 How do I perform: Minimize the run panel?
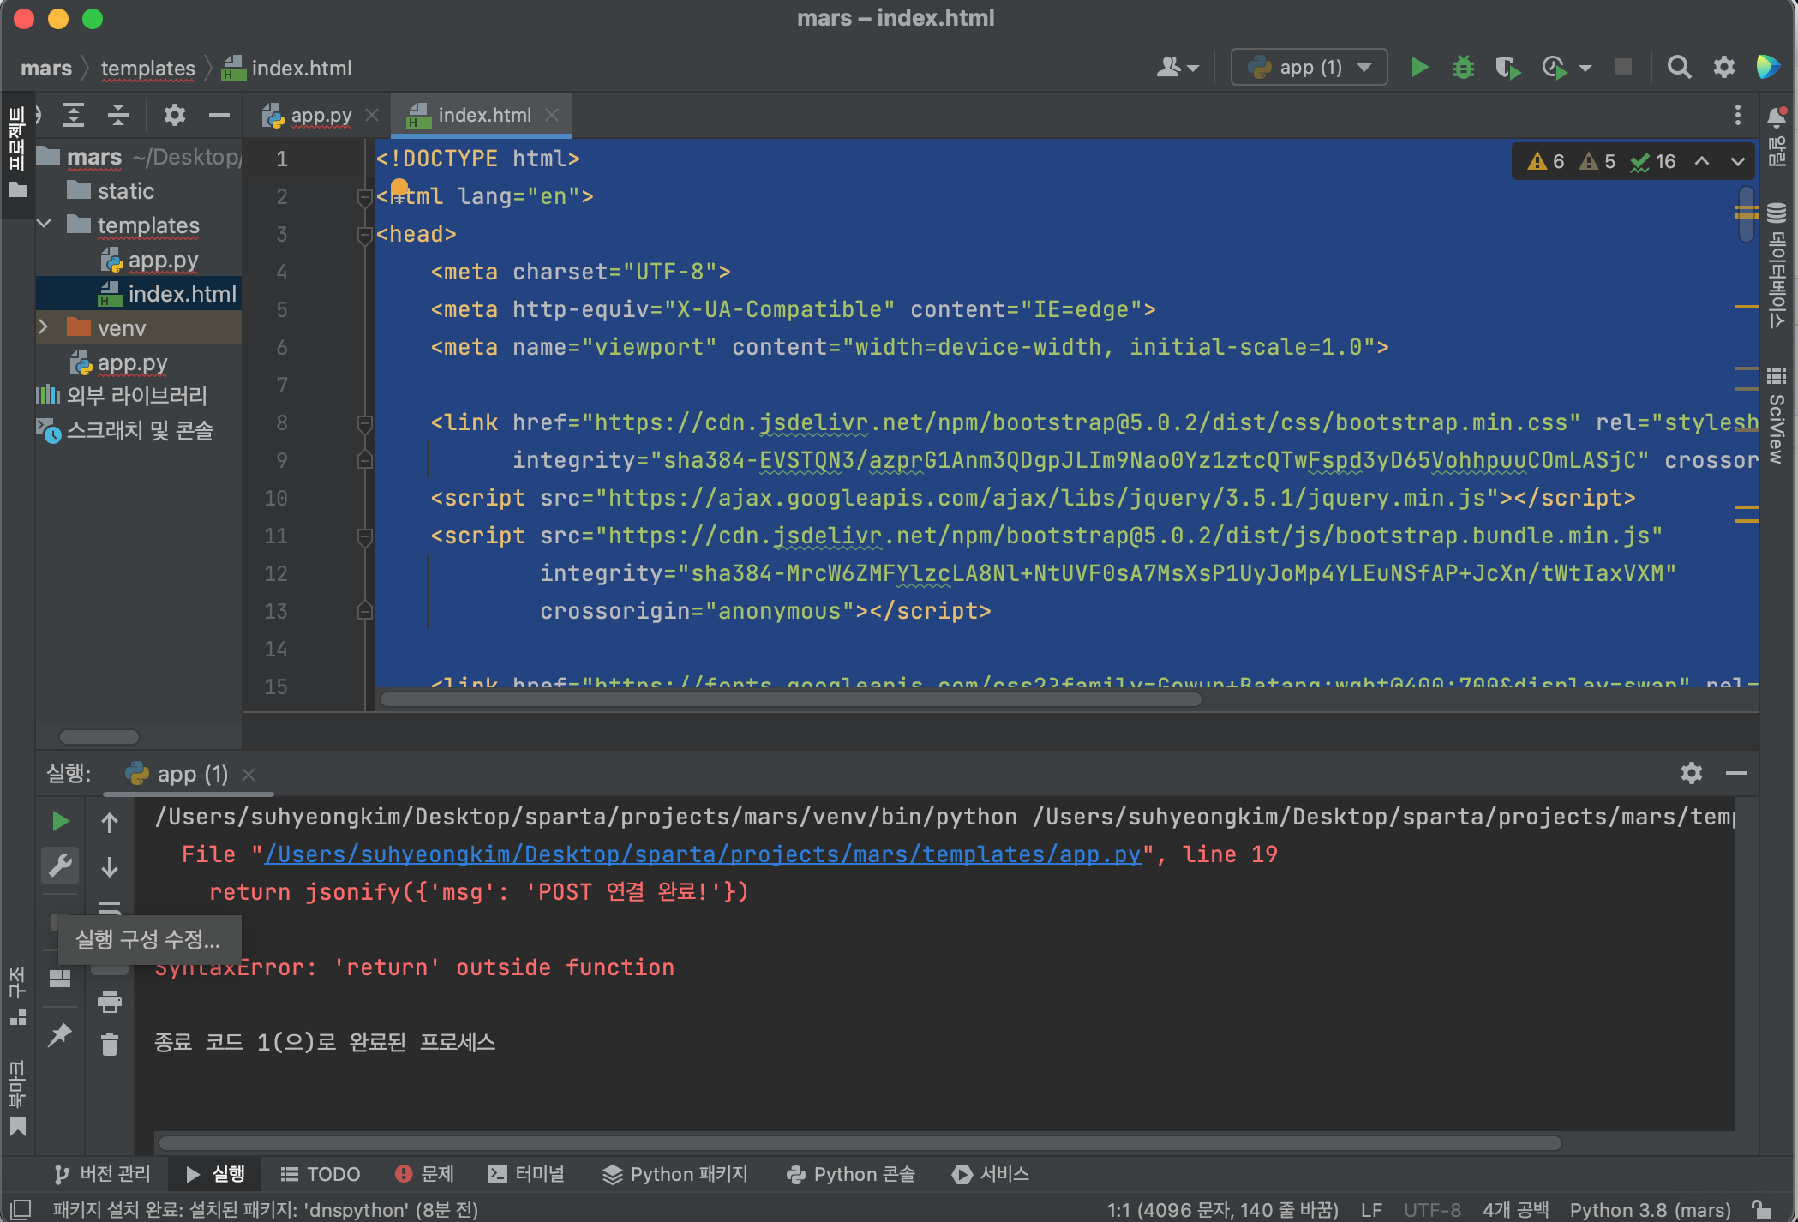point(1736,773)
